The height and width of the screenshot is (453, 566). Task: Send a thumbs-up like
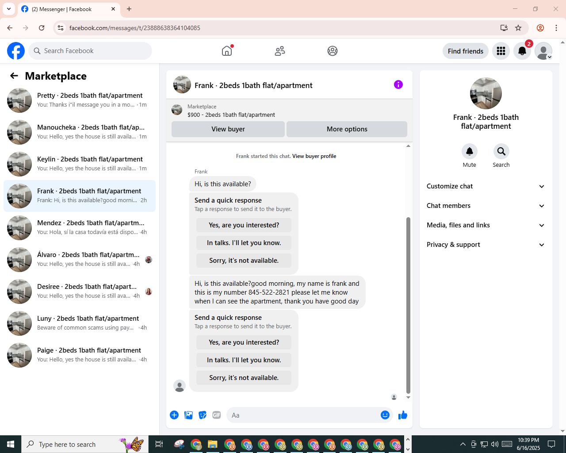pos(403,415)
